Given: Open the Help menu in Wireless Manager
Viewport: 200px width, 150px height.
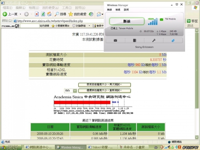Looking at the screenshot, I should (126, 10).
